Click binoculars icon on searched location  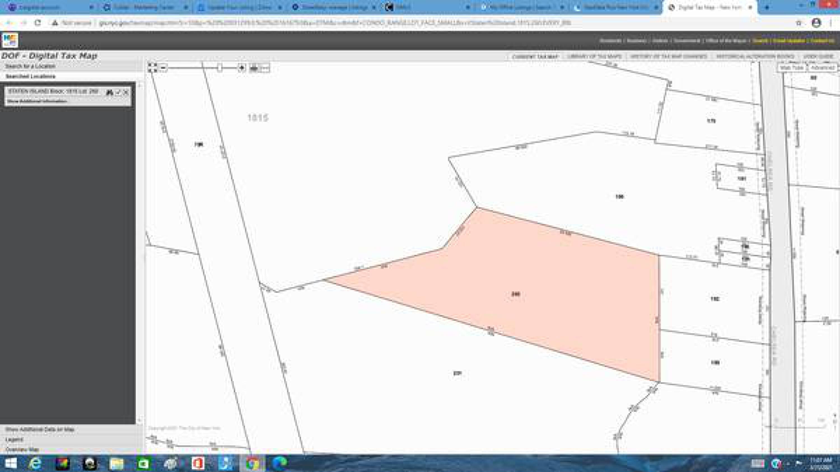[x=109, y=92]
